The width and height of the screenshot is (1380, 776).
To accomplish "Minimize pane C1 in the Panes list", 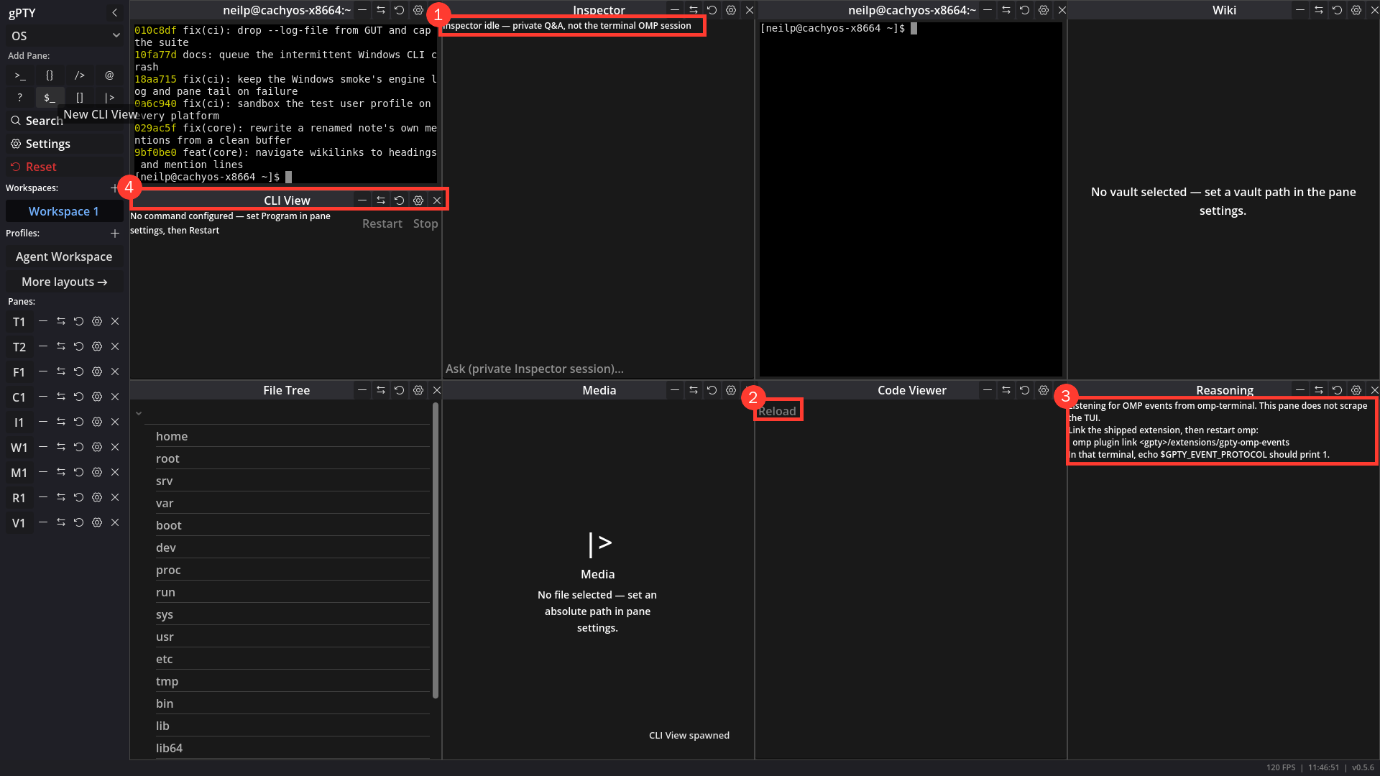I will coord(43,397).
